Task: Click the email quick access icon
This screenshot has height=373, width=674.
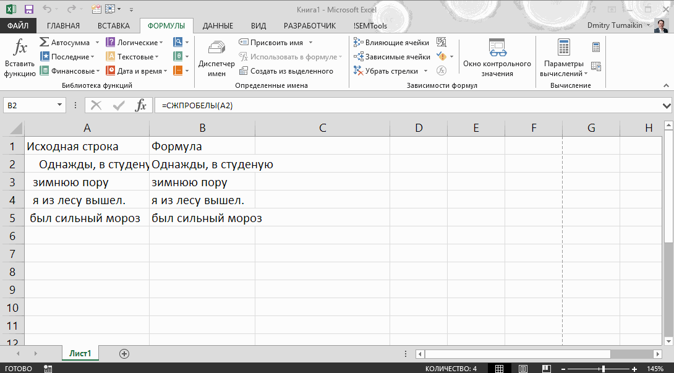Action: click(x=96, y=9)
